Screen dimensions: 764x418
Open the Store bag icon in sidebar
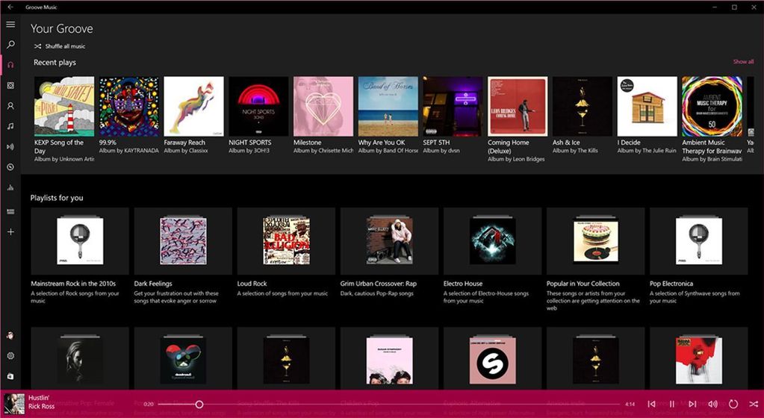(10, 376)
